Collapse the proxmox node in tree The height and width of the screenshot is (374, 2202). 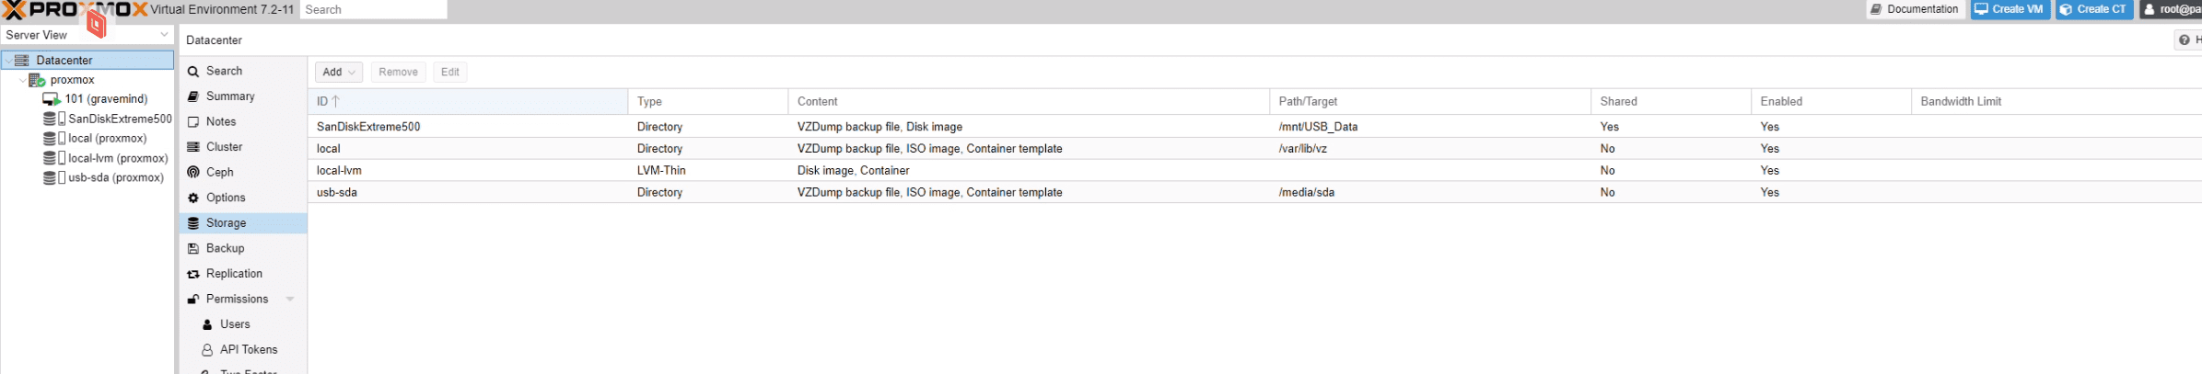[x=23, y=80]
